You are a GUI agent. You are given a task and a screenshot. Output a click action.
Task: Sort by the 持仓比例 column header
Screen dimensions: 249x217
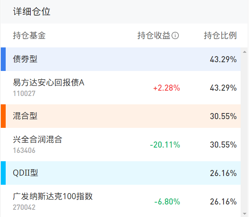coord(220,36)
